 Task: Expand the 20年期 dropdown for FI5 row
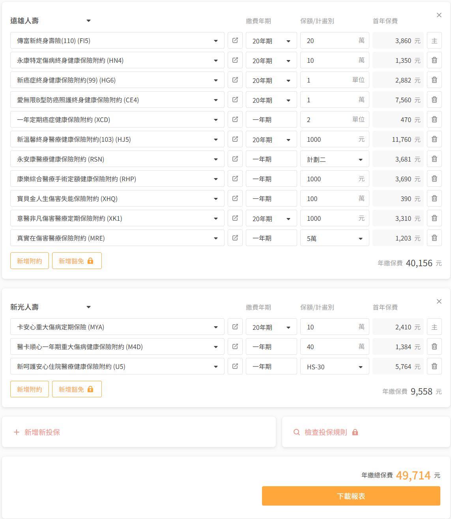coord(271,40)
